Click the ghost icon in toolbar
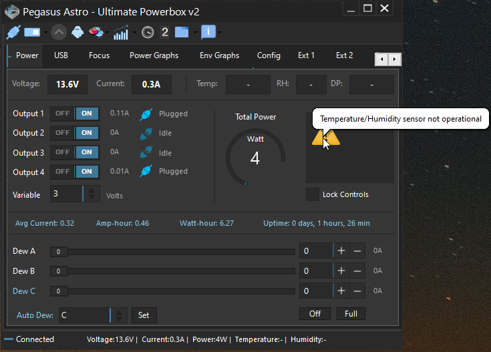 tap(77, 32)
